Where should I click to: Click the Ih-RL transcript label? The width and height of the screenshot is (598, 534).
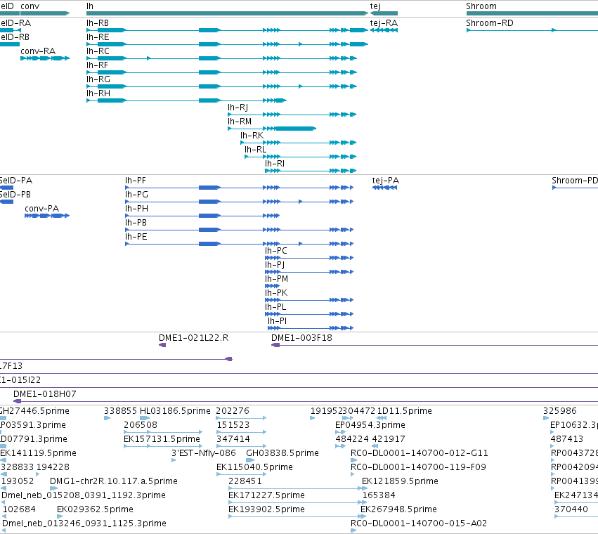point(256,150)
